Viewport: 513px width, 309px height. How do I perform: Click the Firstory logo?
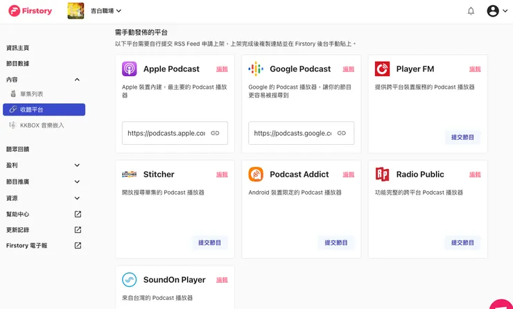tap(30, 11)
